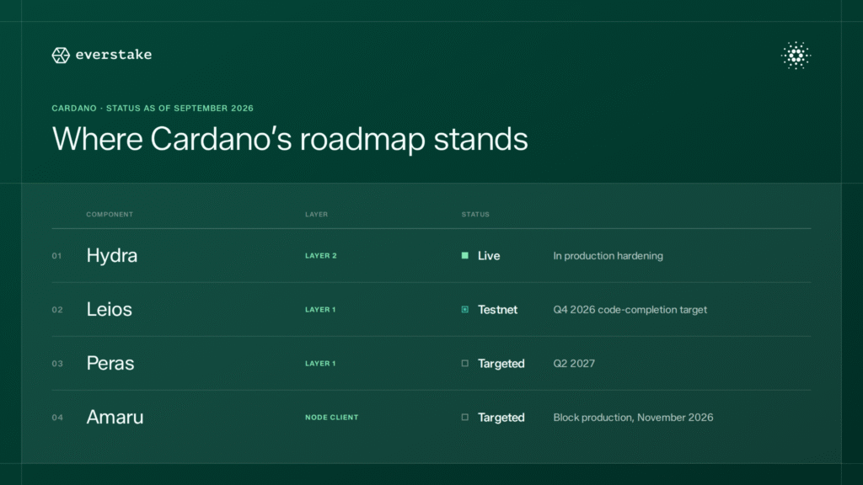Click the 'Targeted' label in Amaru row
This screenshot has height=485, width=863.
point(501,418)
